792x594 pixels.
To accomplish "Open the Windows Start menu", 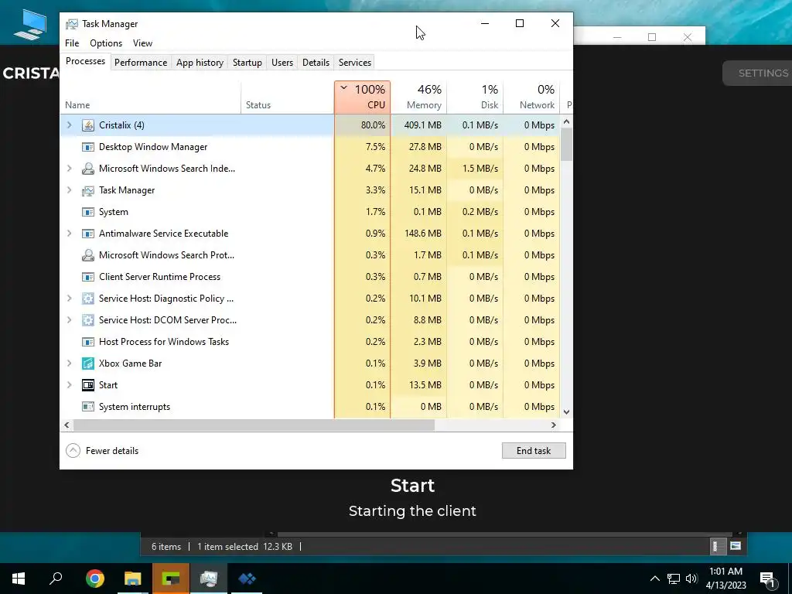I will (x=19, y=579).
